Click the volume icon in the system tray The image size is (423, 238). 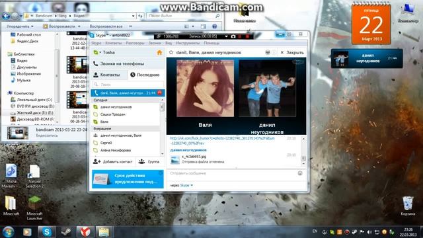point(369,232)
